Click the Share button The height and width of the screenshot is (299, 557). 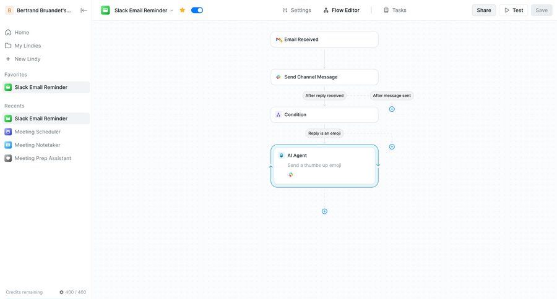tap(484, 11)
